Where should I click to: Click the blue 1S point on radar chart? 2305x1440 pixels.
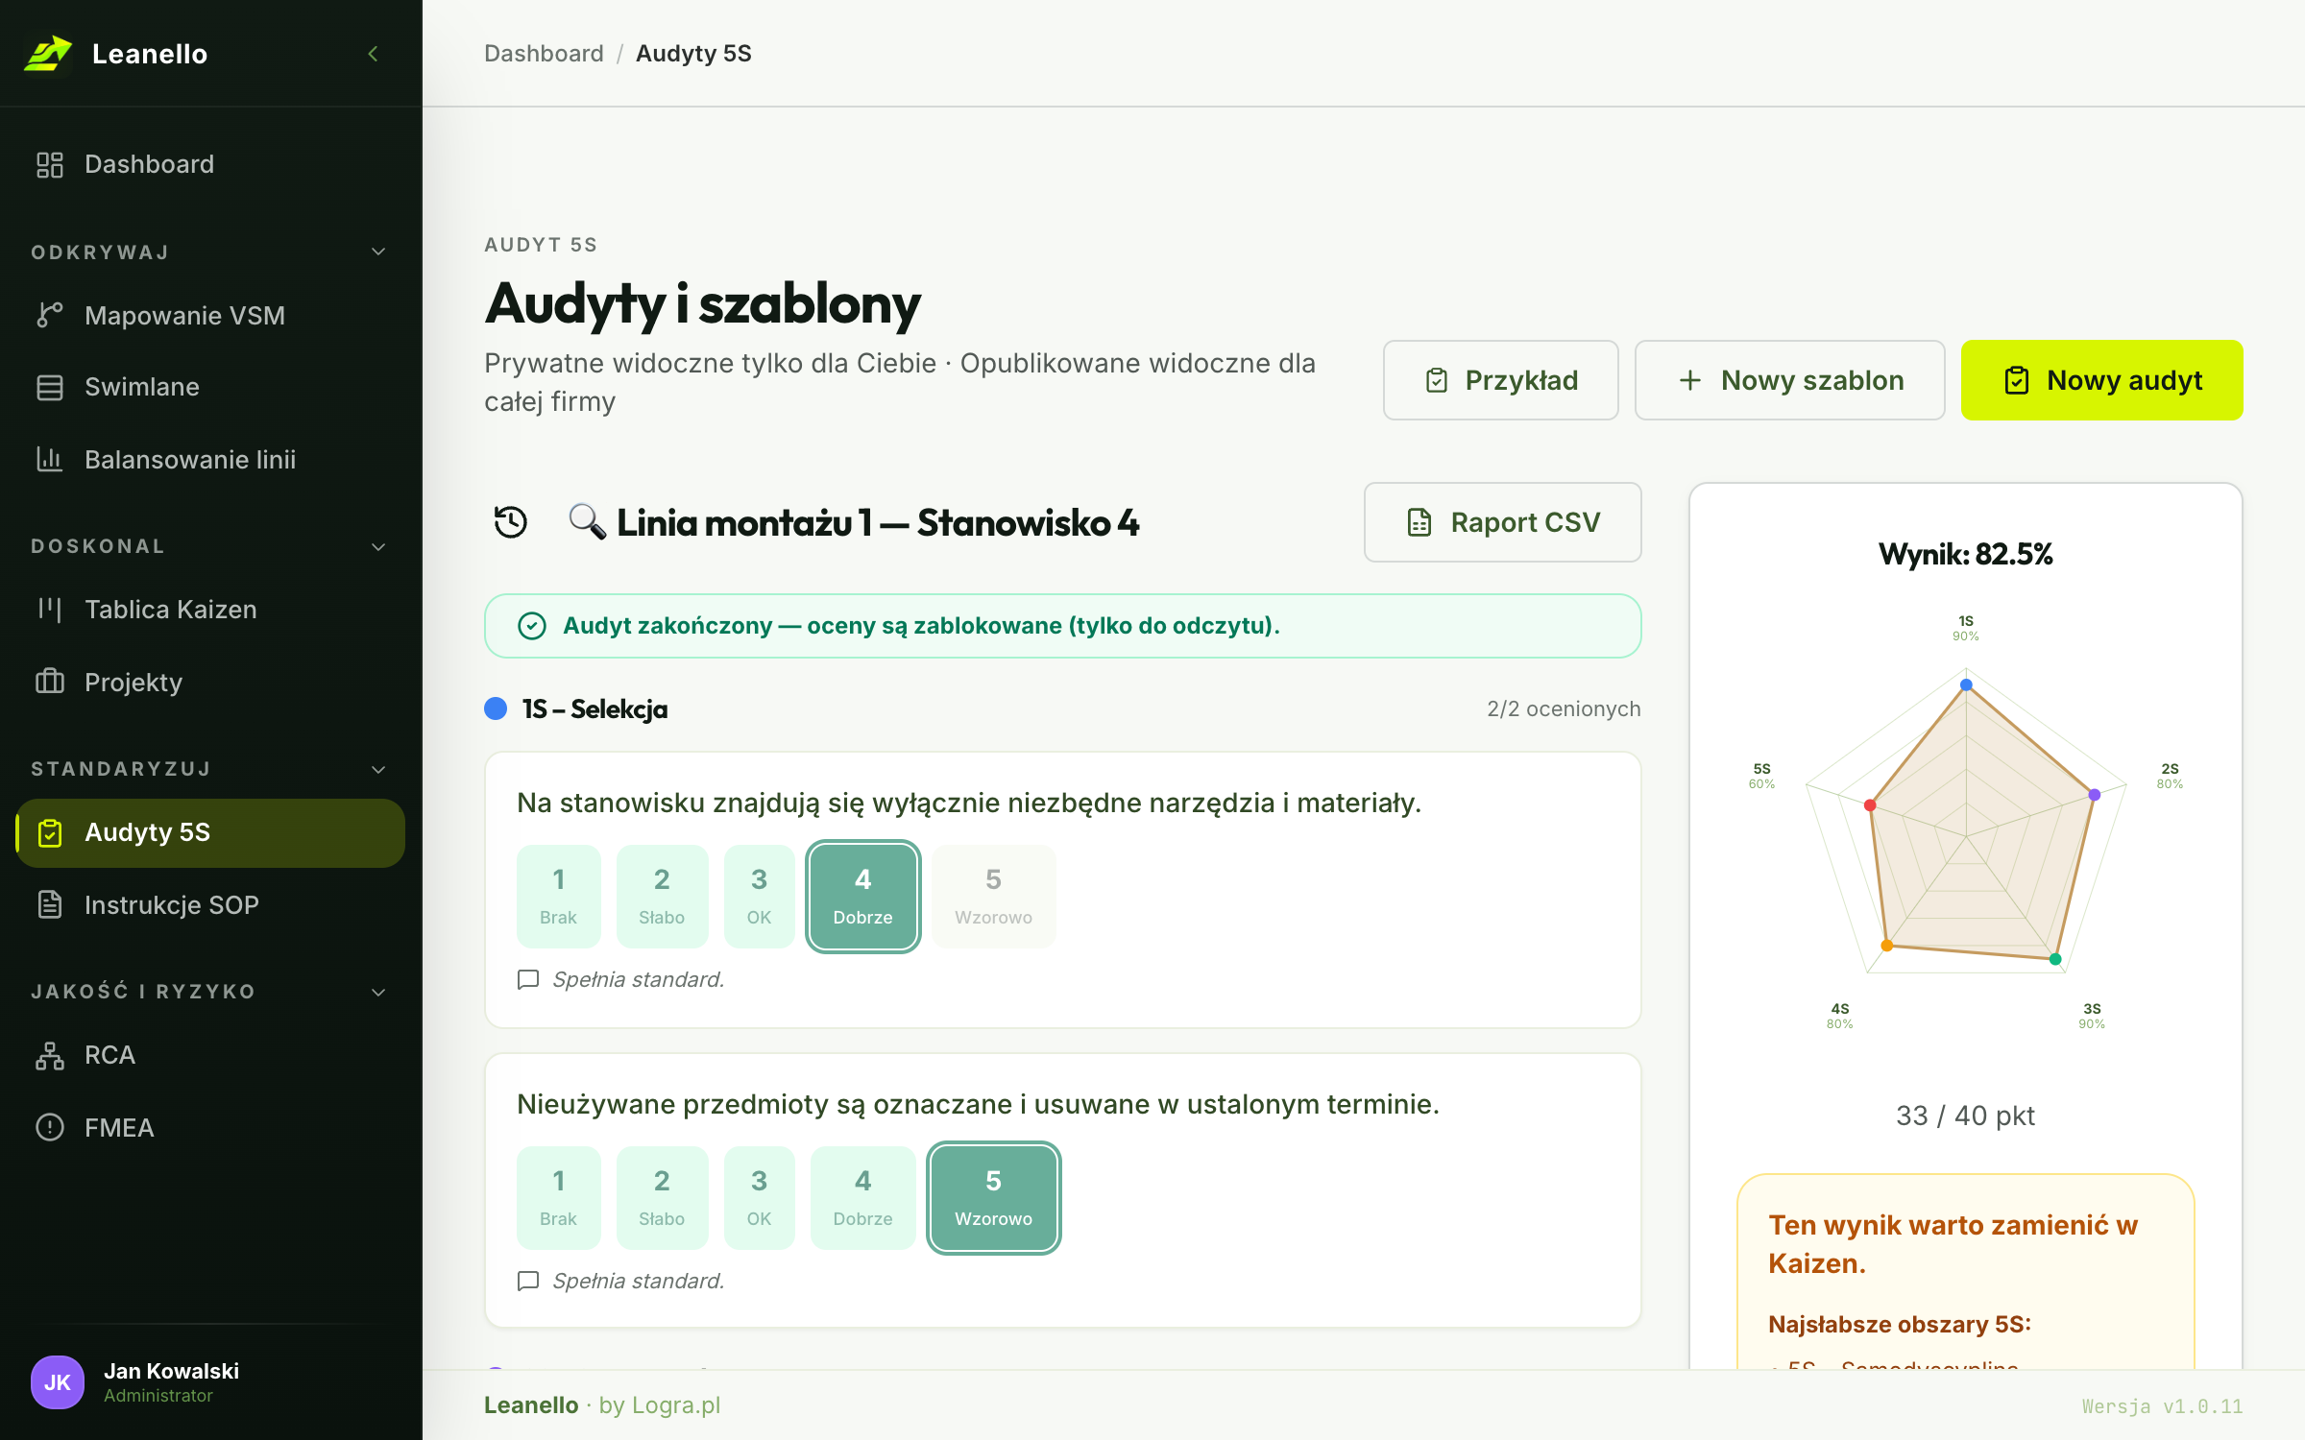coord(1966,684)
